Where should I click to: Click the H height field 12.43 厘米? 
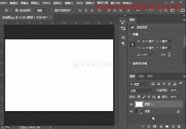tap(148, 48)
